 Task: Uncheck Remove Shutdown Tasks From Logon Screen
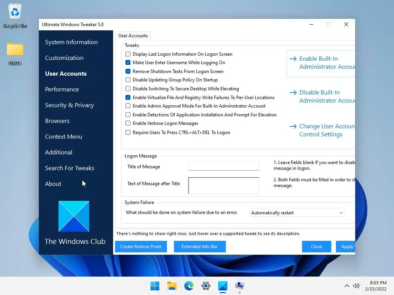point(128,71)
